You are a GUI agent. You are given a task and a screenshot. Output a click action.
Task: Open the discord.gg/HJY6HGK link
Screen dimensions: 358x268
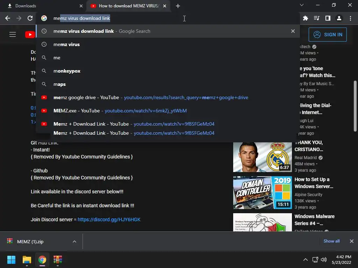(109, 219)
